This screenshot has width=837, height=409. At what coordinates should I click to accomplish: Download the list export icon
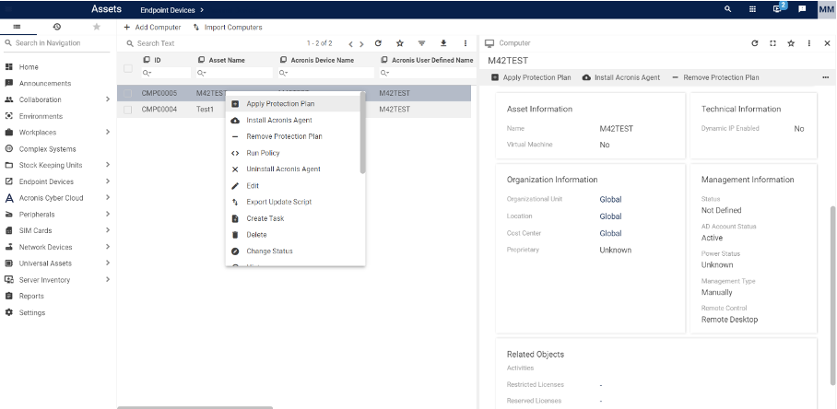[443, 43]
